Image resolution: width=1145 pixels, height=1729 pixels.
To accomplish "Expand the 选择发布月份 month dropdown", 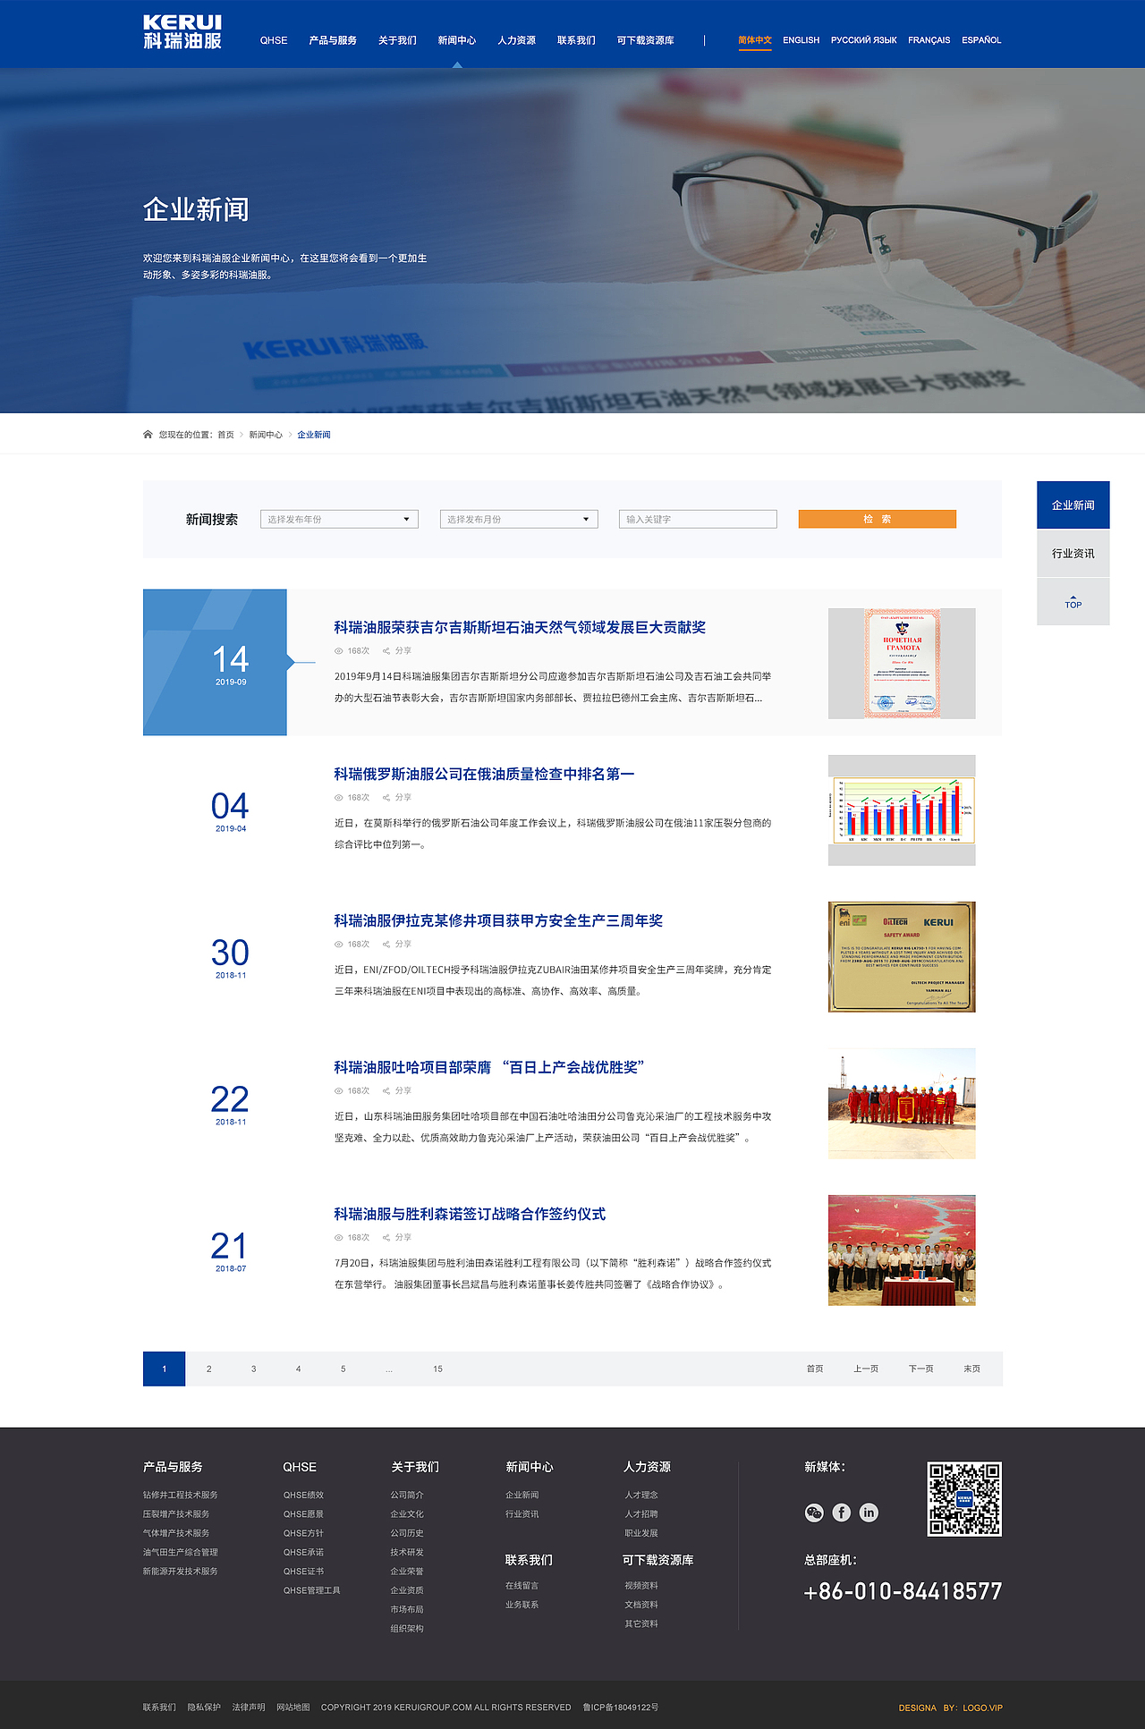I will click(519, 520).
